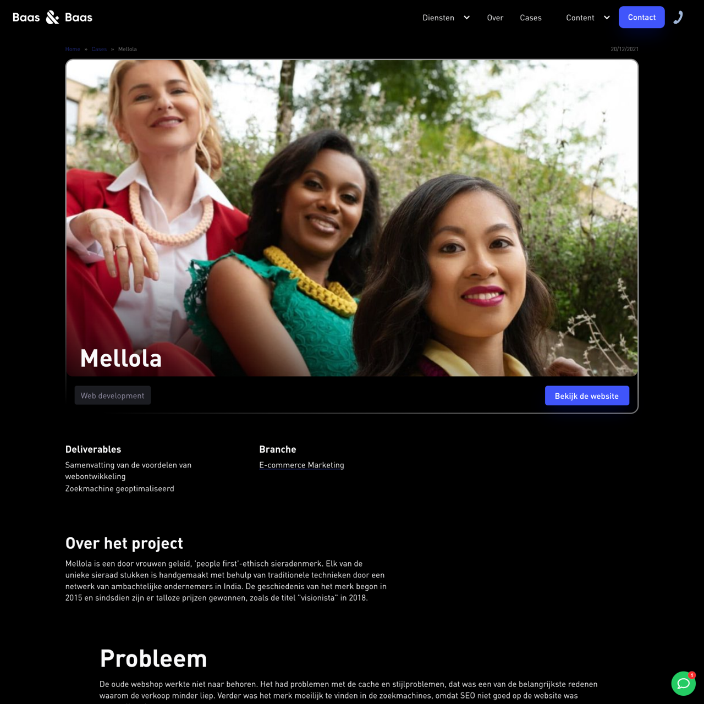Expand the Content dropdown chevron

607,18
